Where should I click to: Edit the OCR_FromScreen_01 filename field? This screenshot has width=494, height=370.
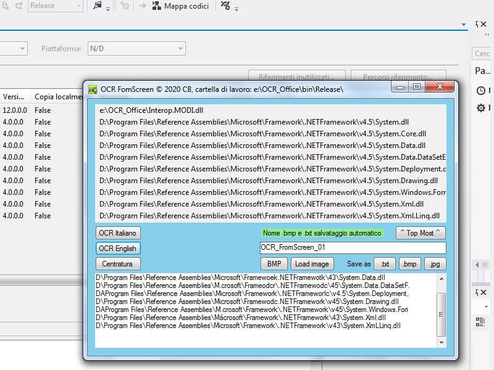[353, 248]
